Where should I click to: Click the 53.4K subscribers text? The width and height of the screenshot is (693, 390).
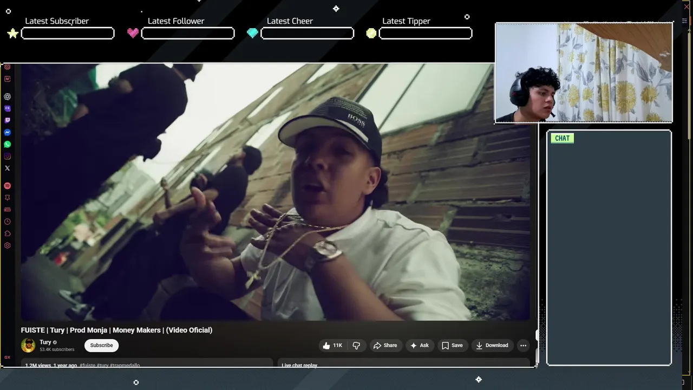57,350
